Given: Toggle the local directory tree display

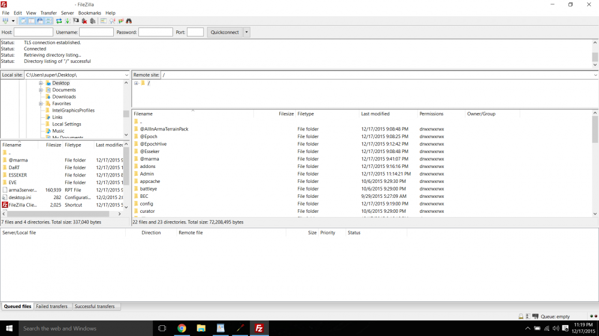Looking at the screenshot, I should point(31,21).
